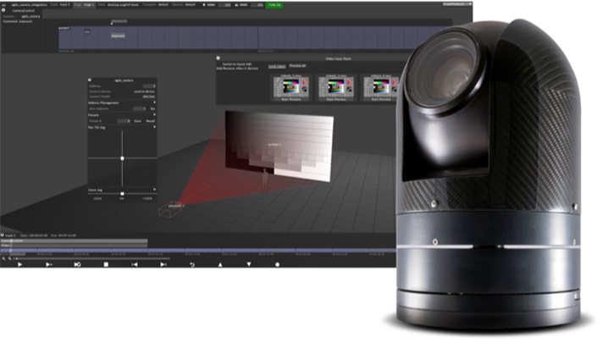Click the skip to next section icon
This screenshot has width=614, height=353.
[x=163, y=265]
